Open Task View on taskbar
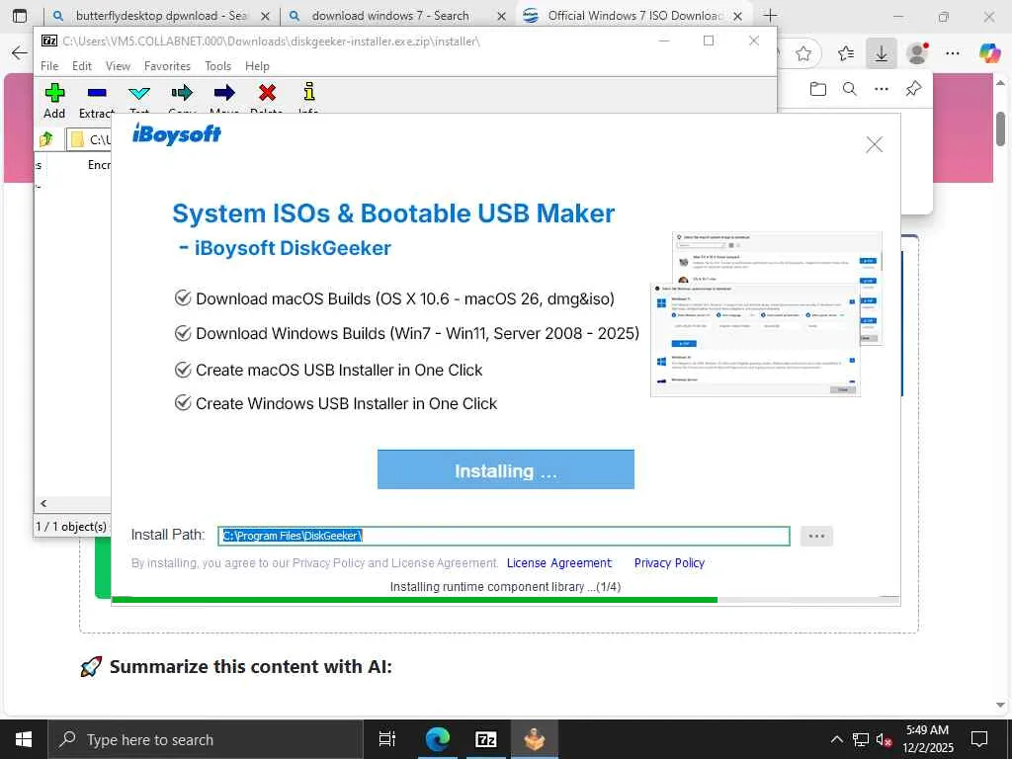 pos(387,739)
